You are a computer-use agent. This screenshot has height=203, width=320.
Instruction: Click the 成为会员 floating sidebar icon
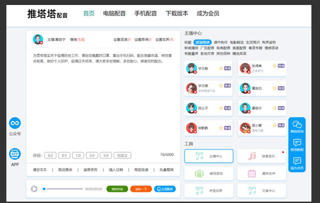point(297,162)
